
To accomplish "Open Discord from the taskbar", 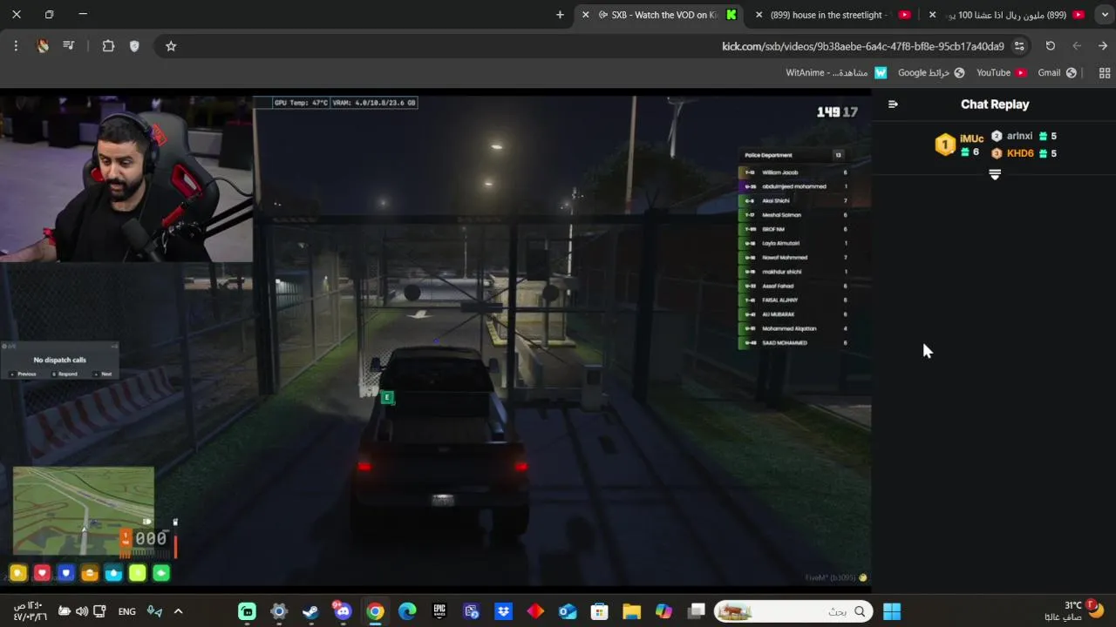I will [343, 611].
